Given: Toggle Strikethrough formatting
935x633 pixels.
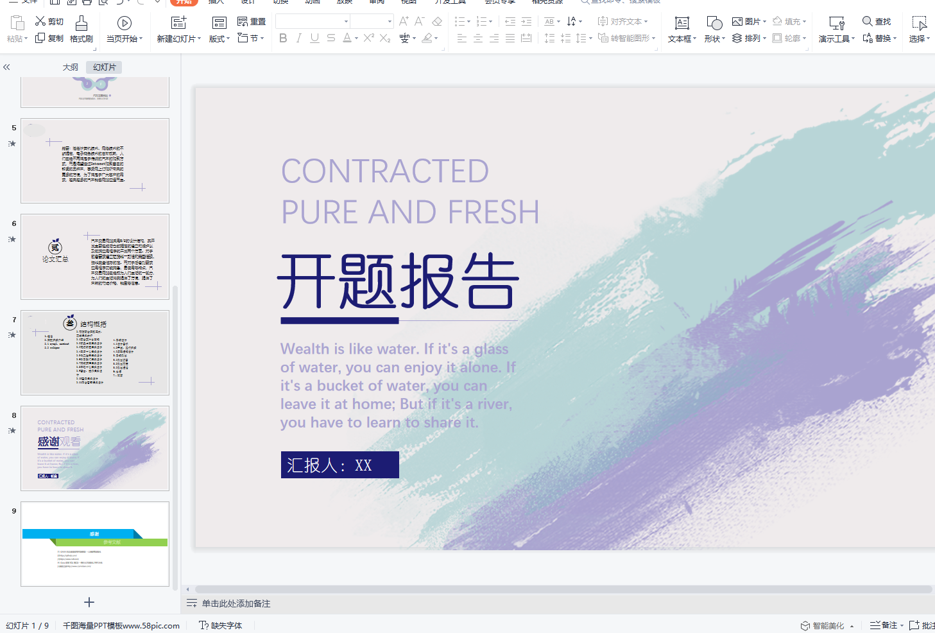Looking at the screenshot, I should point(331,38).
